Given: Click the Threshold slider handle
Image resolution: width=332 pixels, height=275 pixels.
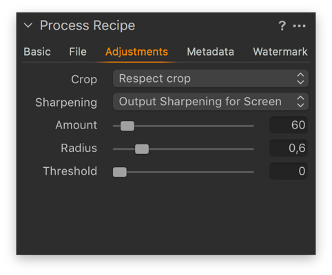Looking at the screenshot, I should [120, 172].
